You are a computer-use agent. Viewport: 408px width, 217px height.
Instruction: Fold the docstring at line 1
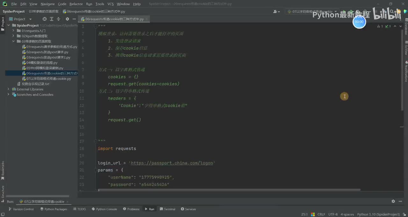[96, 26]
